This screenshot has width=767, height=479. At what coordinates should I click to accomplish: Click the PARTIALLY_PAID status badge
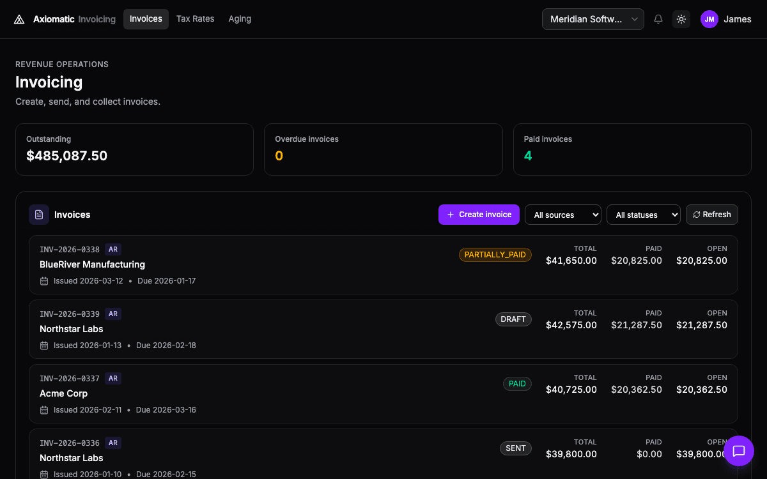pyautogui.click(x=495, y=254)
